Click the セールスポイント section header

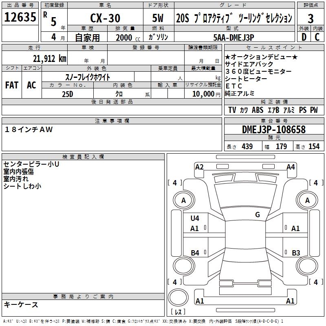[274, 48]
